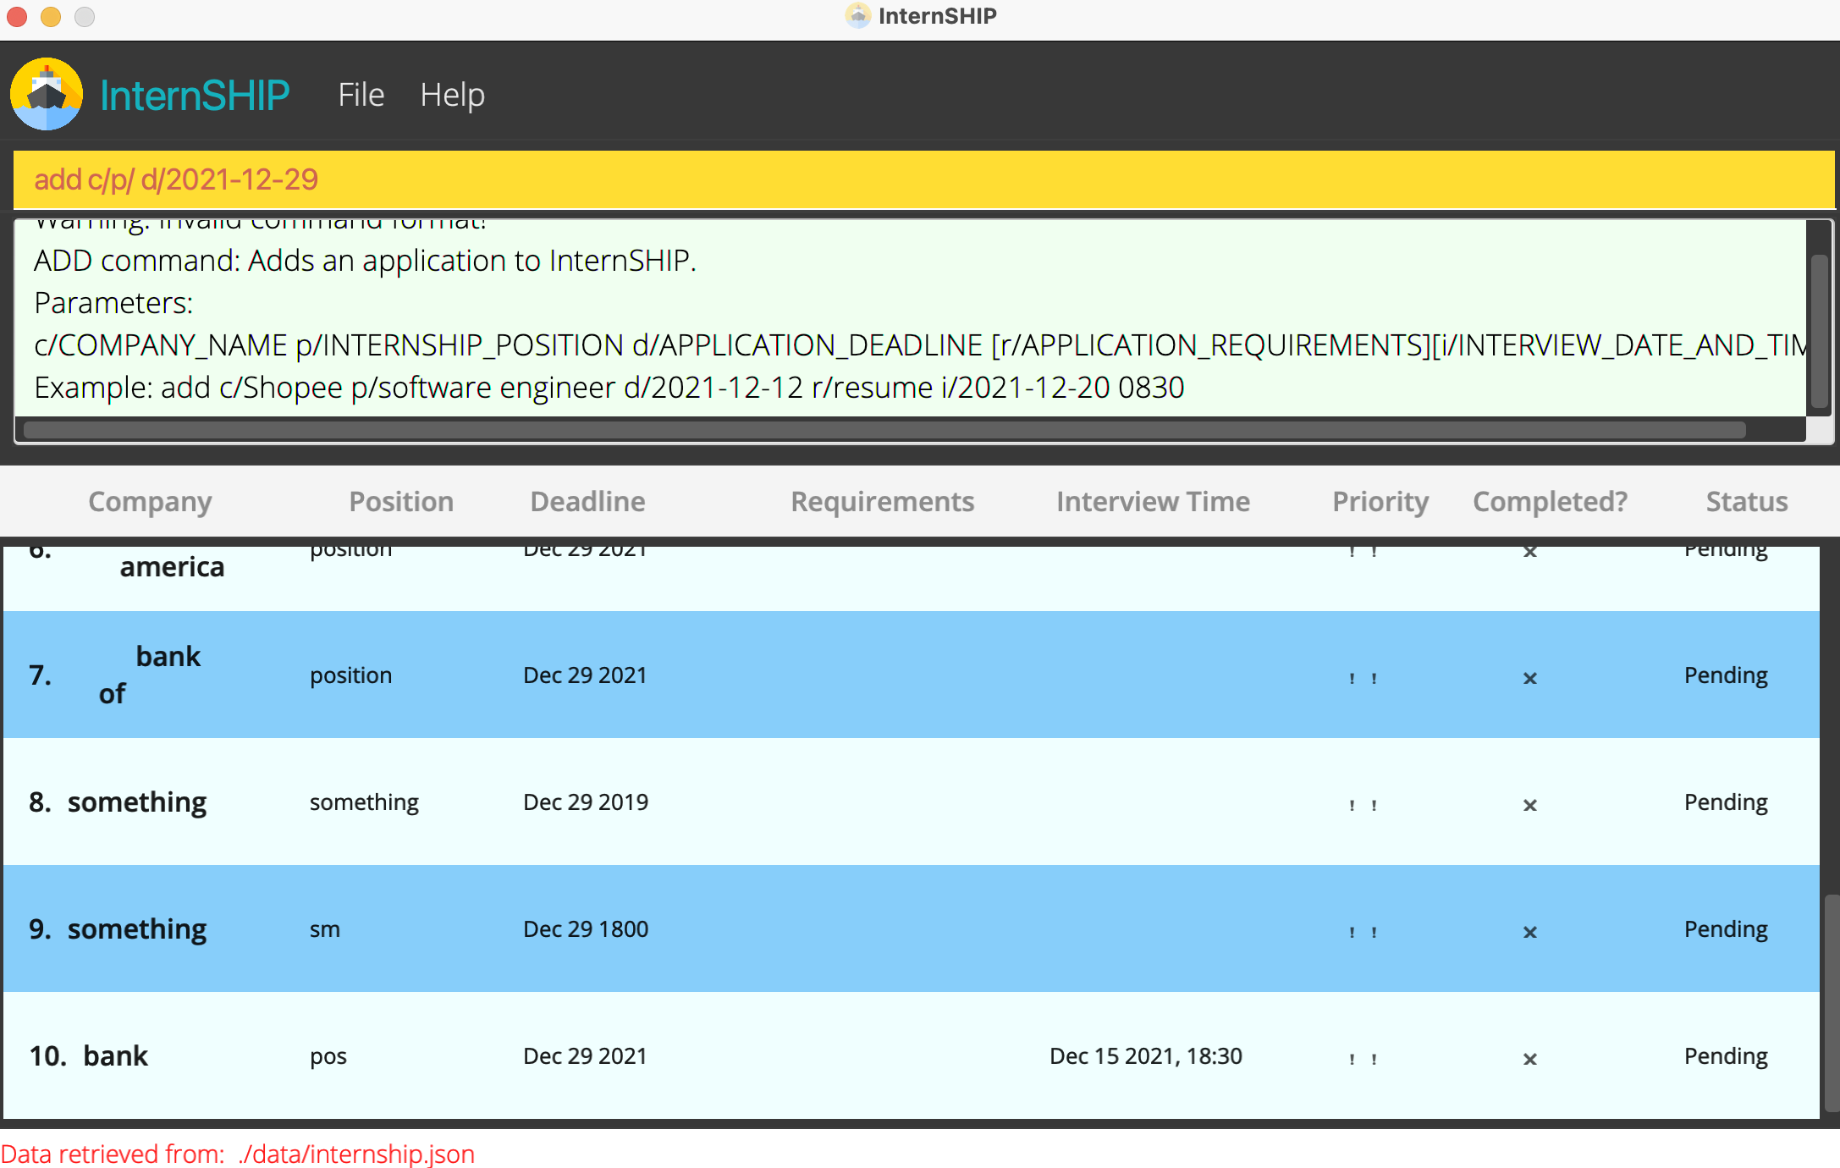1840x1168 pixels.
Task: Click the title bar InternSHIP app icon
Action: tap(857, 15)
